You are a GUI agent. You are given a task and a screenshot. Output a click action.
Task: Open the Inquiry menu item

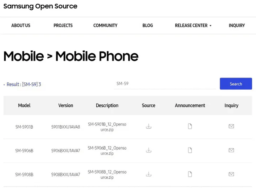tap(237, 26)
